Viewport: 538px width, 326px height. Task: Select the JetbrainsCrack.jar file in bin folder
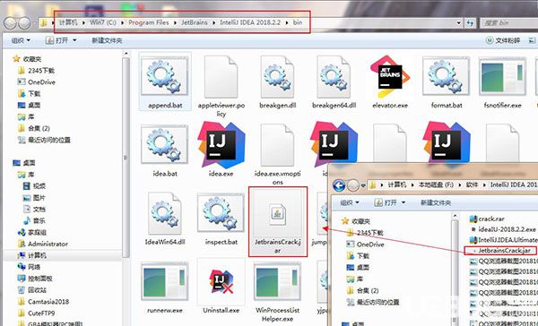278,221
